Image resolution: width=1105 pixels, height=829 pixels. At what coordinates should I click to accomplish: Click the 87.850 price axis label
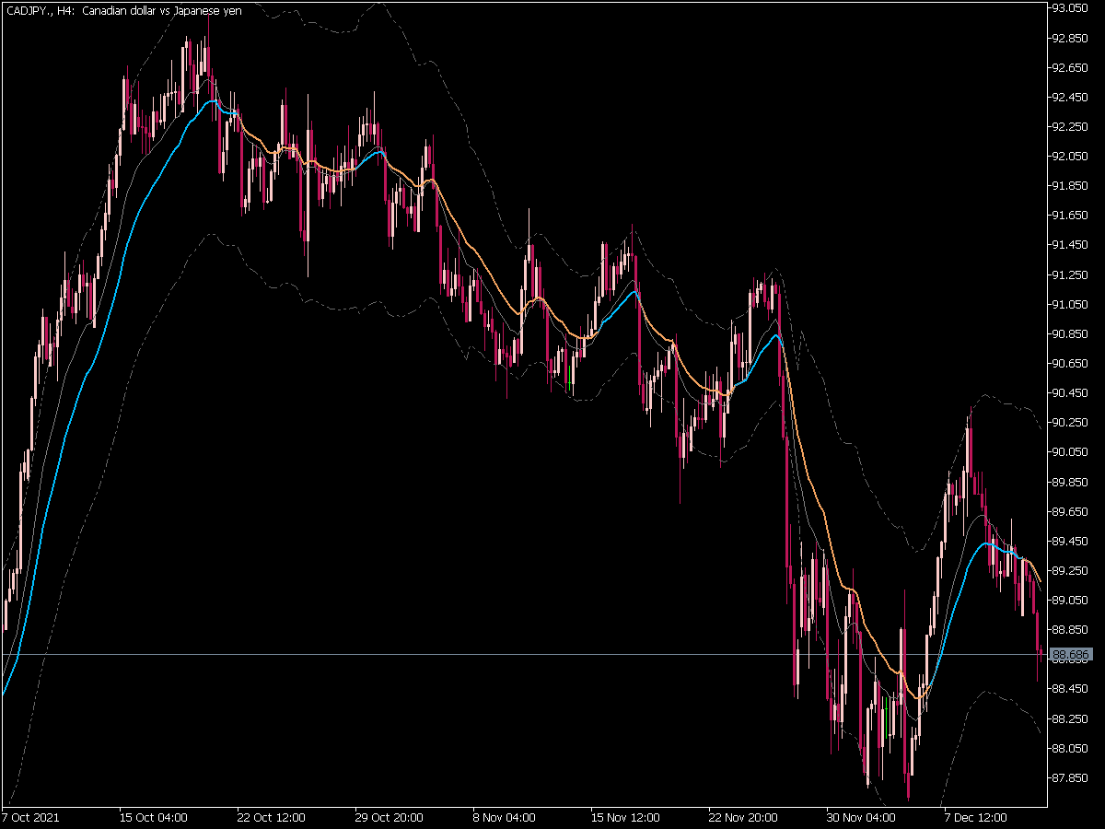[1071, 776]
